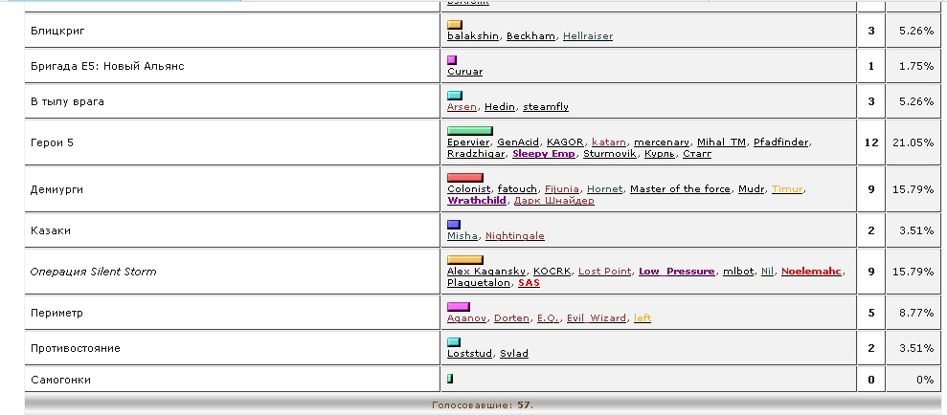The image size is (947, 415).
Task: Open Mihal_TM user link
Action: (721, 142)
